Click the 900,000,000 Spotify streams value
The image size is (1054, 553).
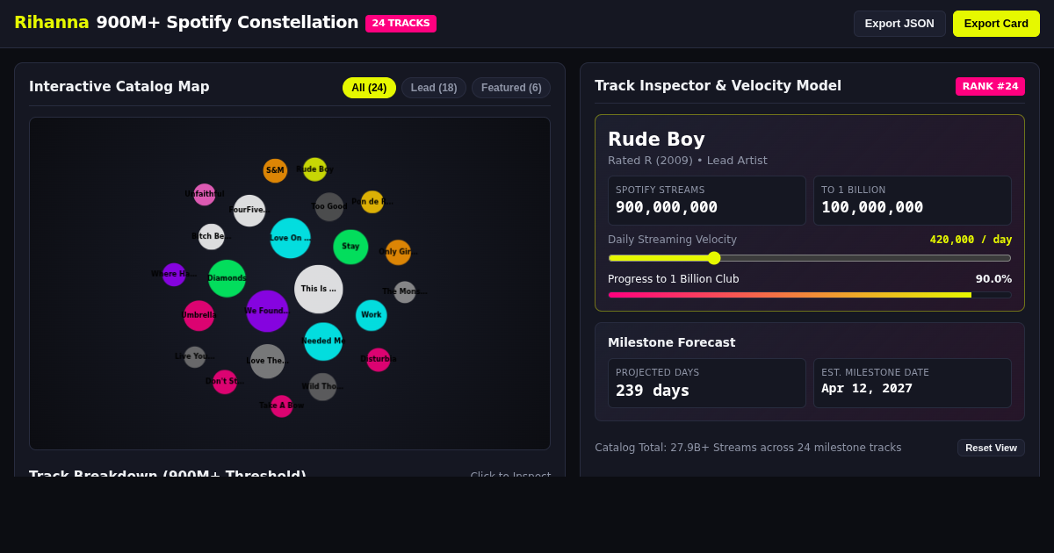pyautogui.click(x=667, y=207)
